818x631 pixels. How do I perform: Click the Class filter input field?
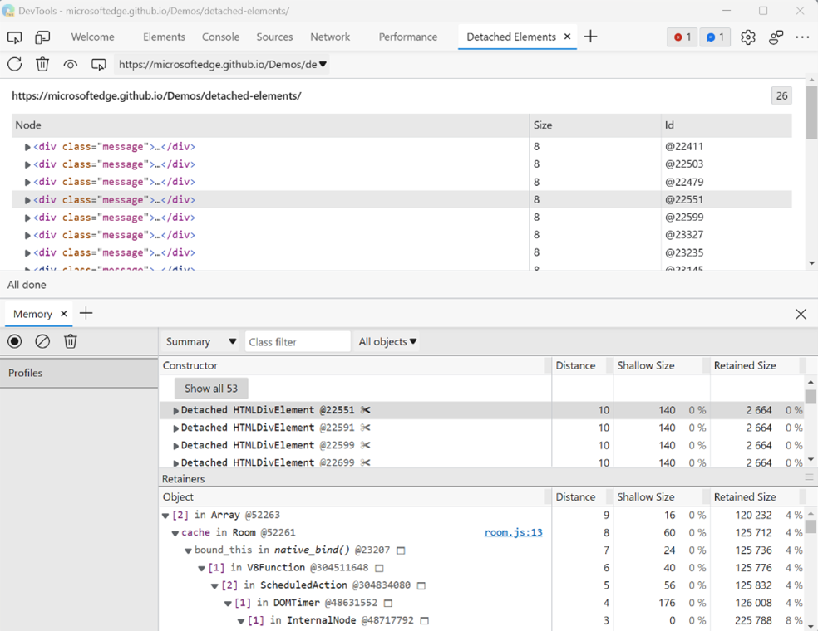[x=298, y=341]
